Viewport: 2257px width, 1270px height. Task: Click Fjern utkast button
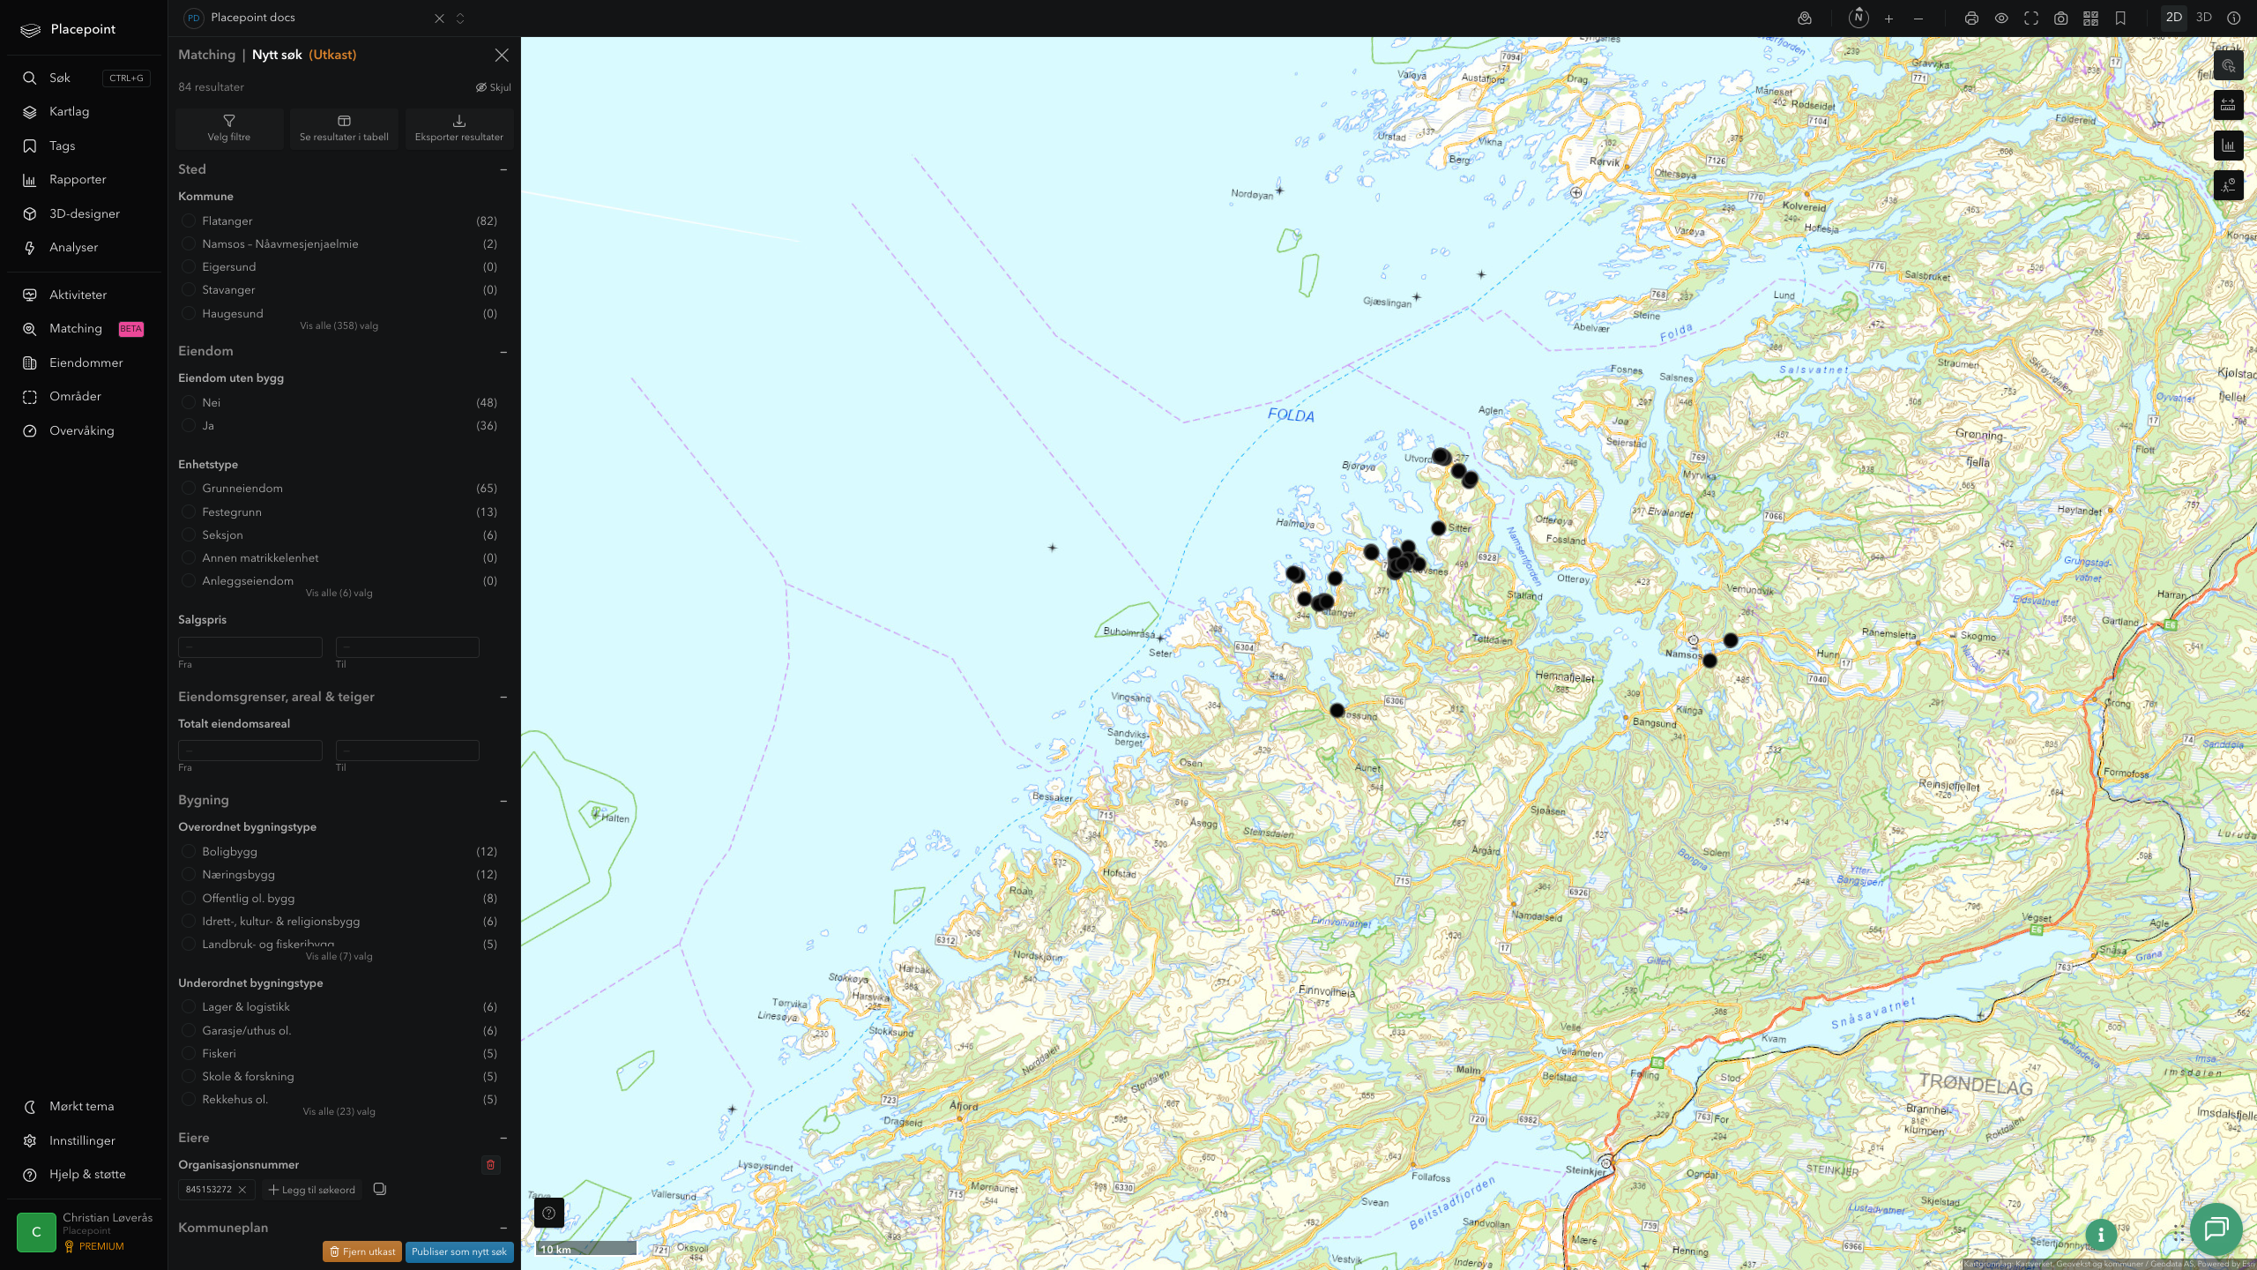(362, 1251)
